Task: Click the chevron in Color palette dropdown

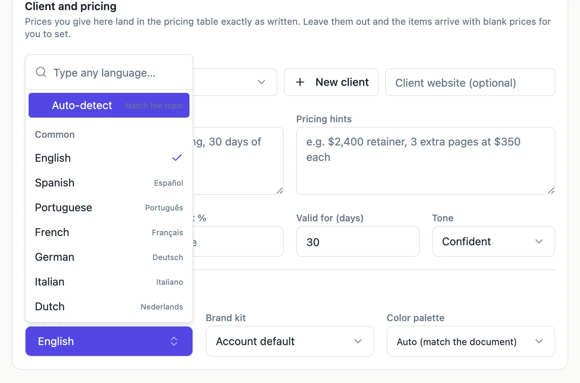Action: click(x=539, y=341)
